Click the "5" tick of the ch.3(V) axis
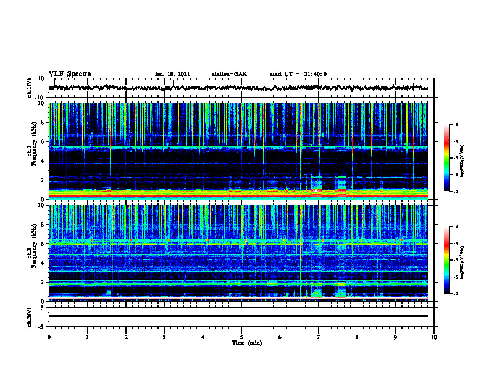Viewport: 489px width, 378px height. pos(43,308)
